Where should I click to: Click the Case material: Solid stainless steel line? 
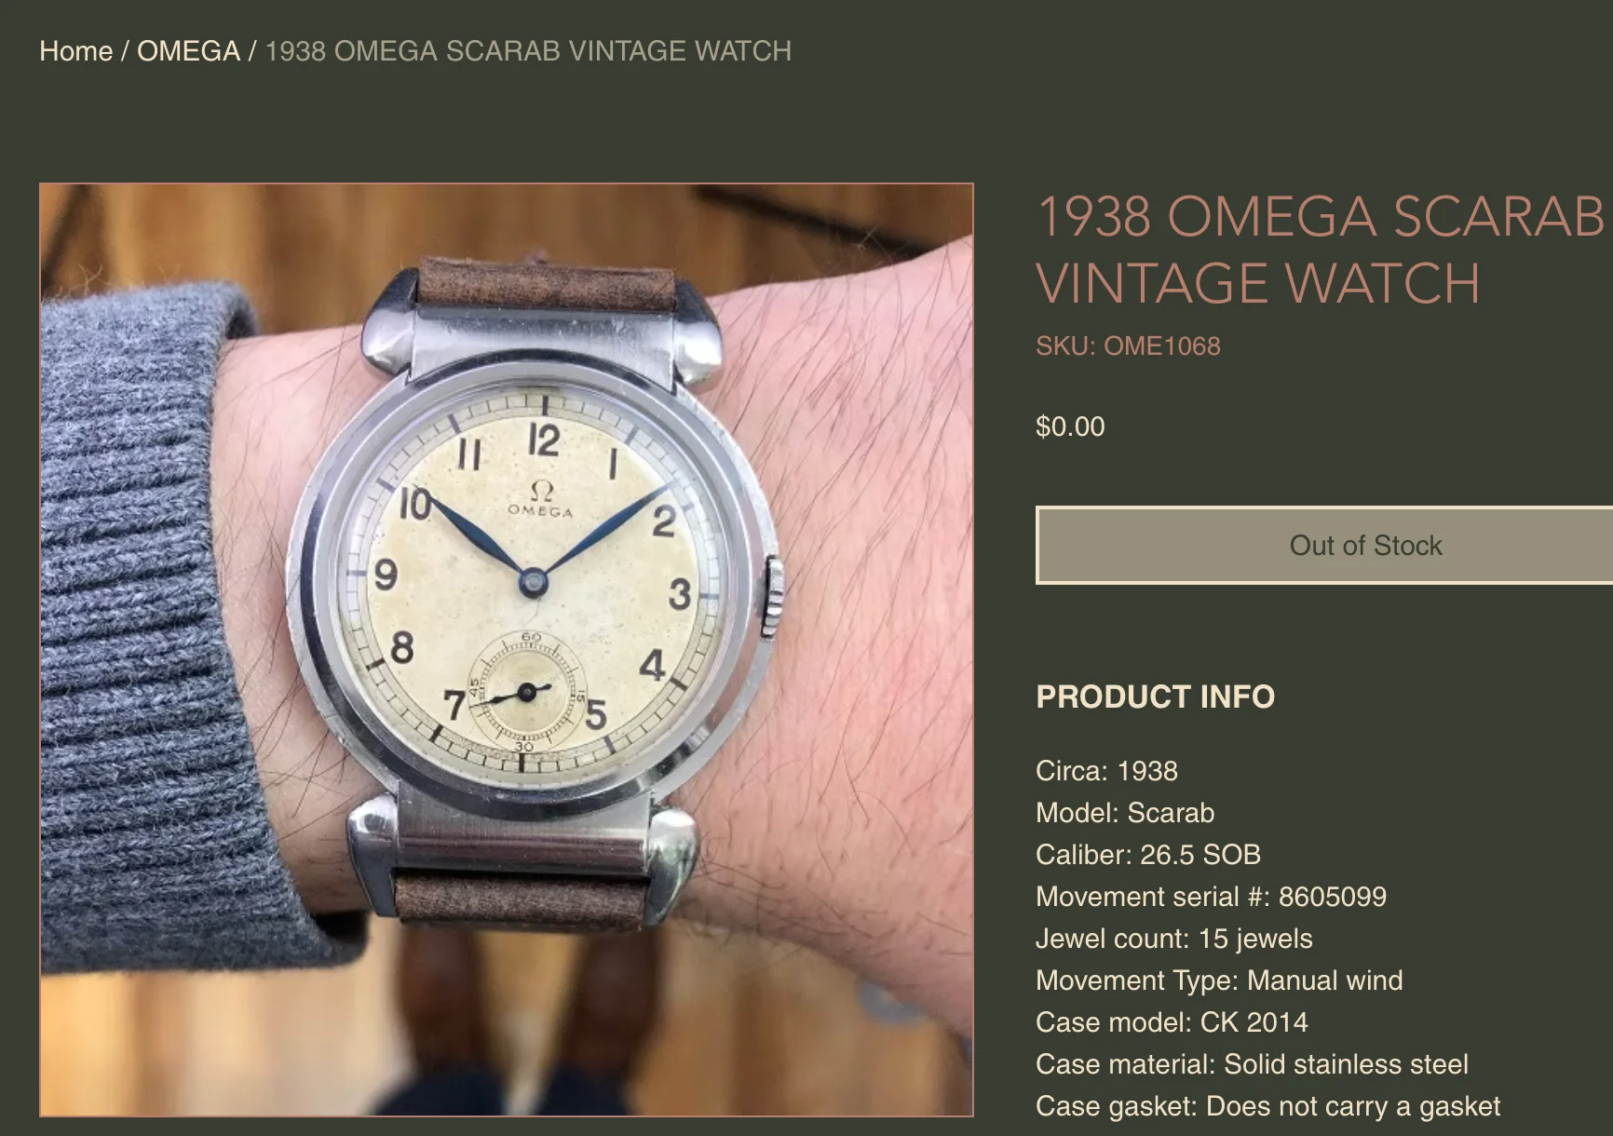point(1252,1064)
